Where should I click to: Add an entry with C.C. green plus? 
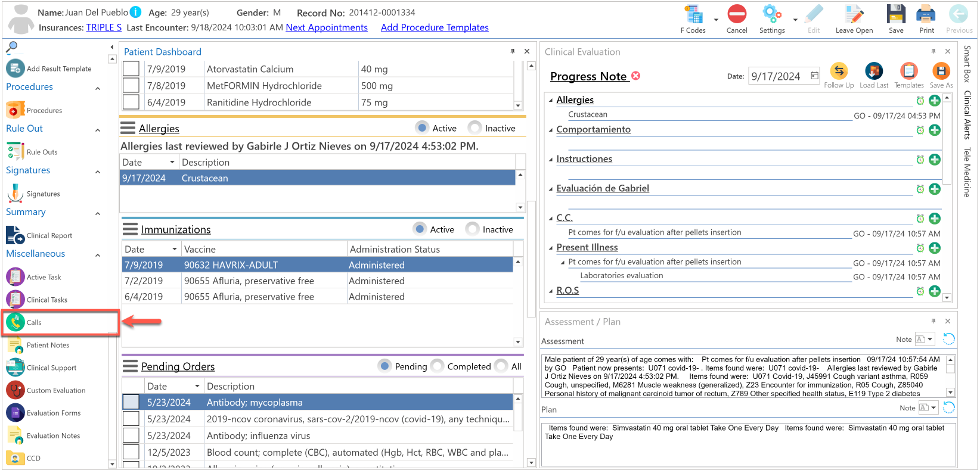point(935,219)
